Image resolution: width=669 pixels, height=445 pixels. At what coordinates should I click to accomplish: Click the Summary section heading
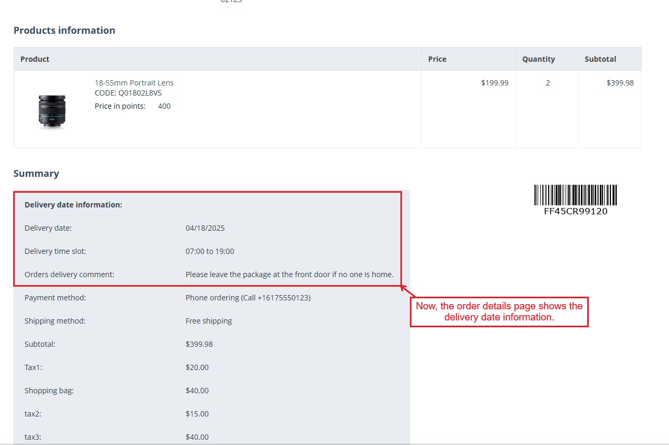click(36, 174)
